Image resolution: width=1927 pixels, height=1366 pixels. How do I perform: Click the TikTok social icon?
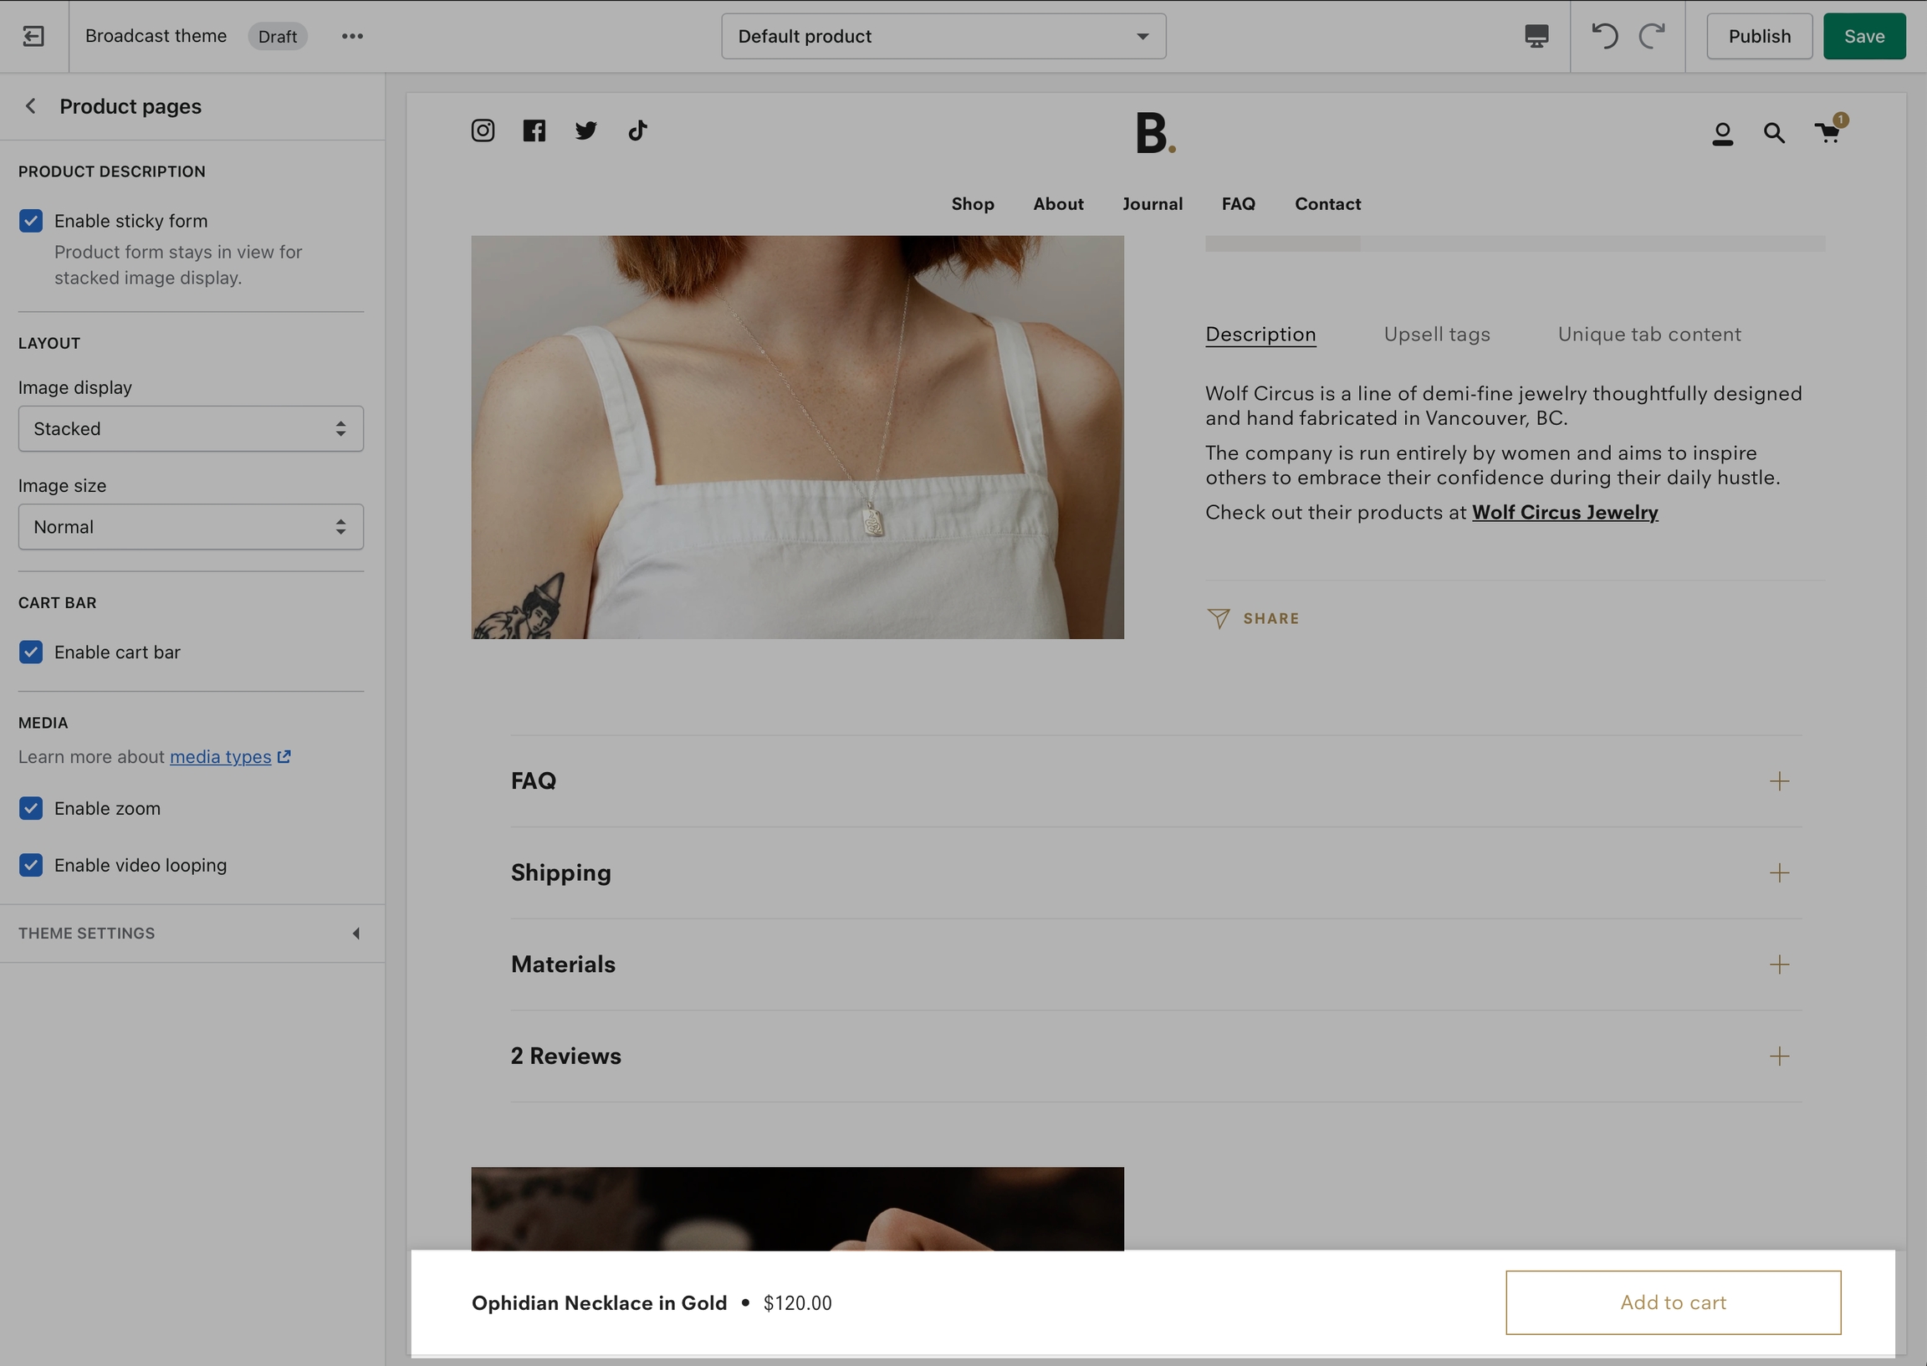(x=637, y=130)
